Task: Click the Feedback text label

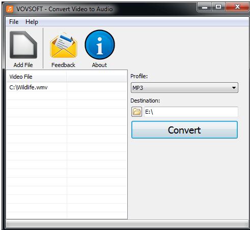Action: pyautogui.click(x=63, y=65)
